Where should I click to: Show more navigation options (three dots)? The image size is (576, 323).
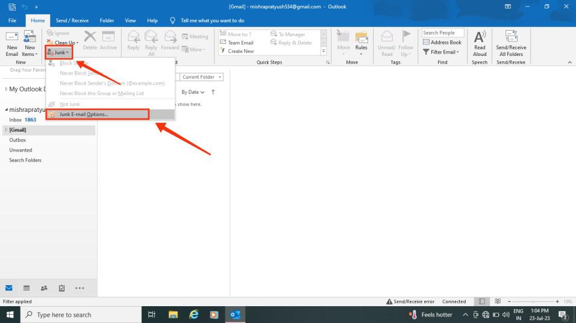pos(80,288)
